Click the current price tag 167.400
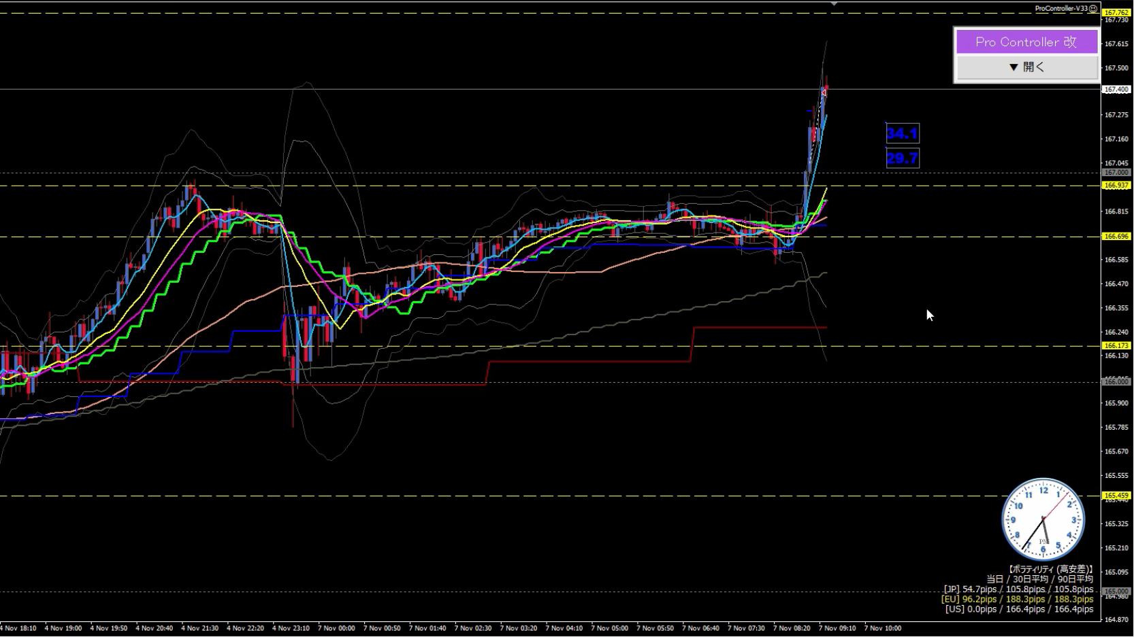Image resolution: width=1134 pixels, height=637 pixels. [x=1116, y=89]
